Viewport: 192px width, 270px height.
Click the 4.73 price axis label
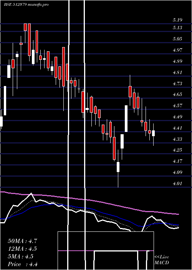click(177, 84)
